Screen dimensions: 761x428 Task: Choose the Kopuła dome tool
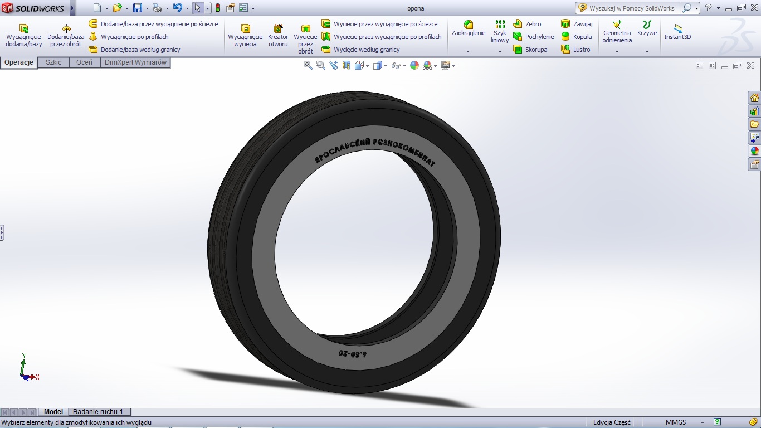577,37
